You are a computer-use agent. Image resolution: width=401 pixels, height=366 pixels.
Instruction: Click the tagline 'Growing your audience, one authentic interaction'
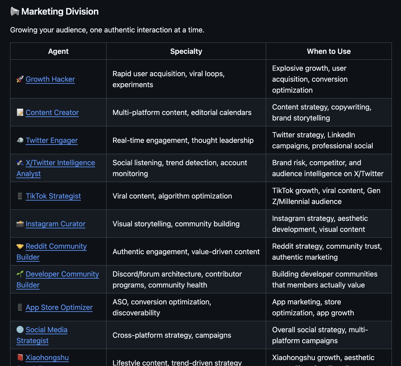107,30
